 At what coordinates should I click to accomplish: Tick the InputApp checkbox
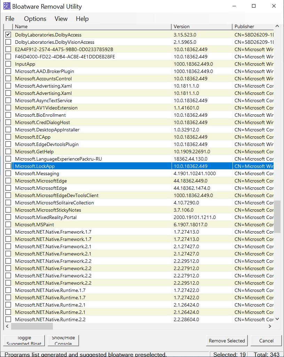point(8,64)
